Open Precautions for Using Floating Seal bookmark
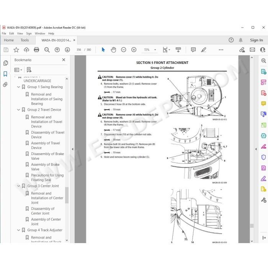The width and height of the screenshot is (268, 268). [x=47, y=177]
